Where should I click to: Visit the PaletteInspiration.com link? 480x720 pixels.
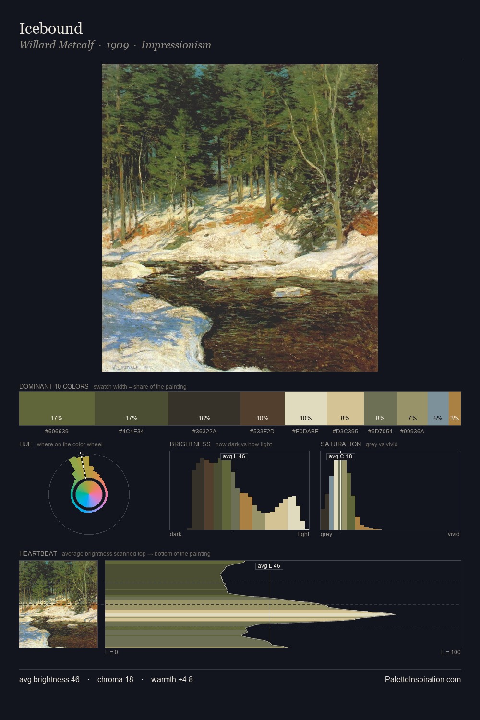423,679
